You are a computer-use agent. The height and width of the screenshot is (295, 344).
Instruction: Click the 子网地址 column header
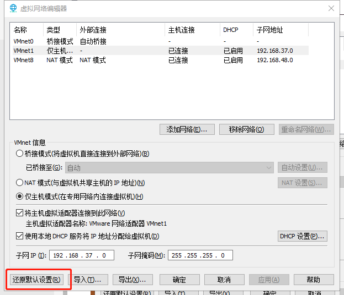(281, 30)
